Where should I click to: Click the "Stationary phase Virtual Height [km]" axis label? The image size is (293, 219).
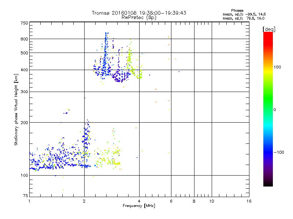point(16,109)
